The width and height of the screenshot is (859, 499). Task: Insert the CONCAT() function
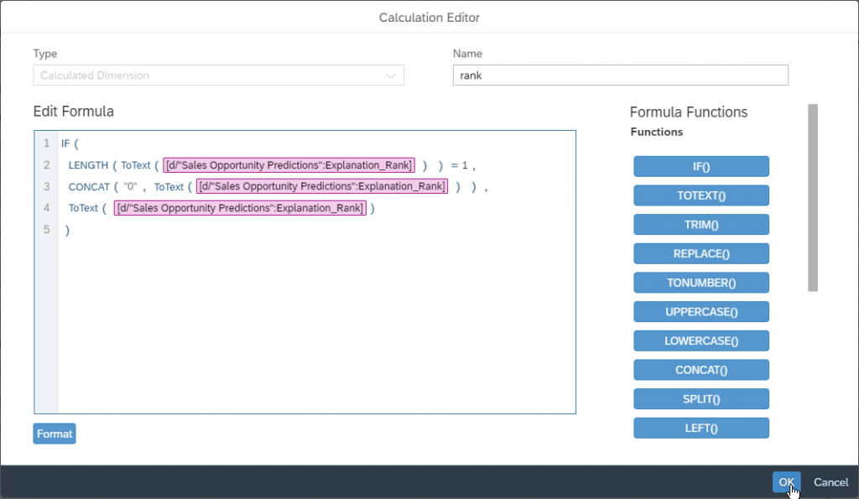(701, 370)
